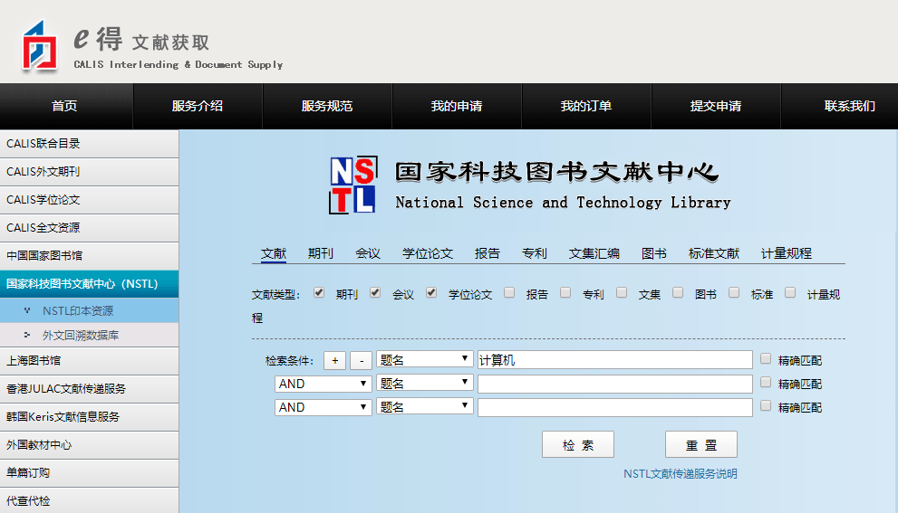Screen dimensions: 898x513
Task: Select 代查代检 in the sidebar
Action: click(90, 500)
